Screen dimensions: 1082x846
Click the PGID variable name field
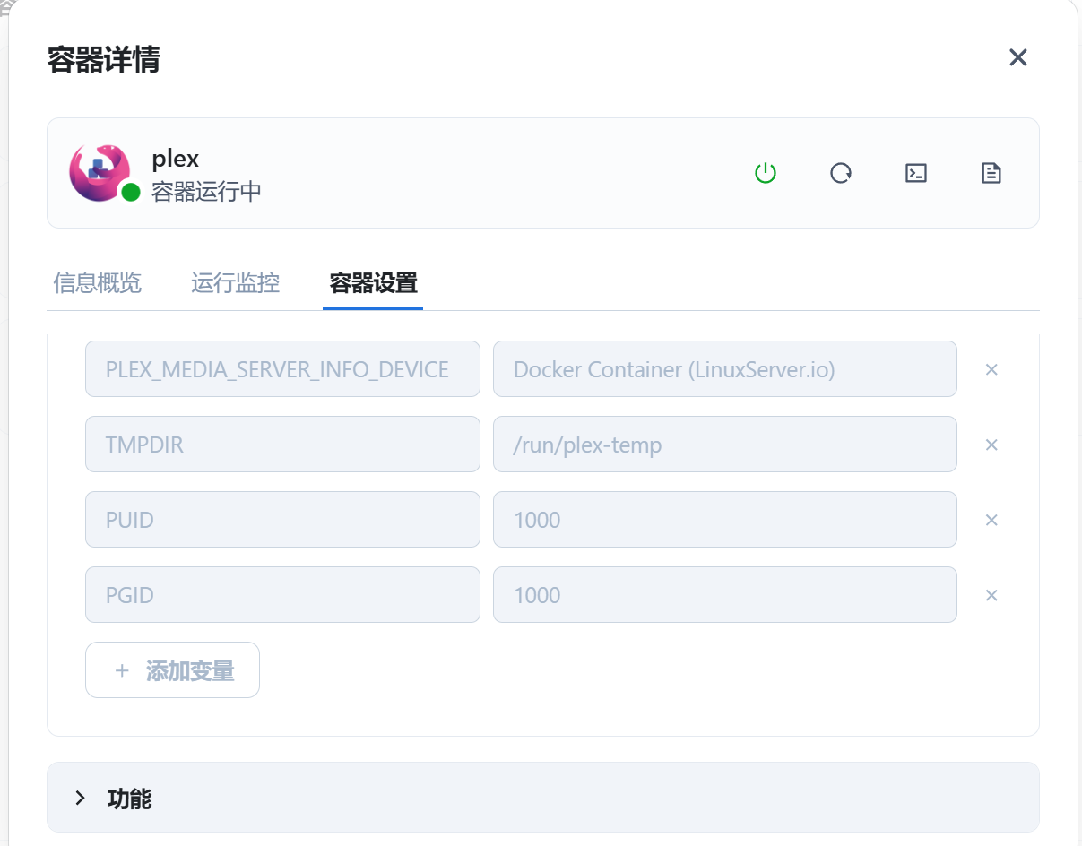(x=282, y=594)
